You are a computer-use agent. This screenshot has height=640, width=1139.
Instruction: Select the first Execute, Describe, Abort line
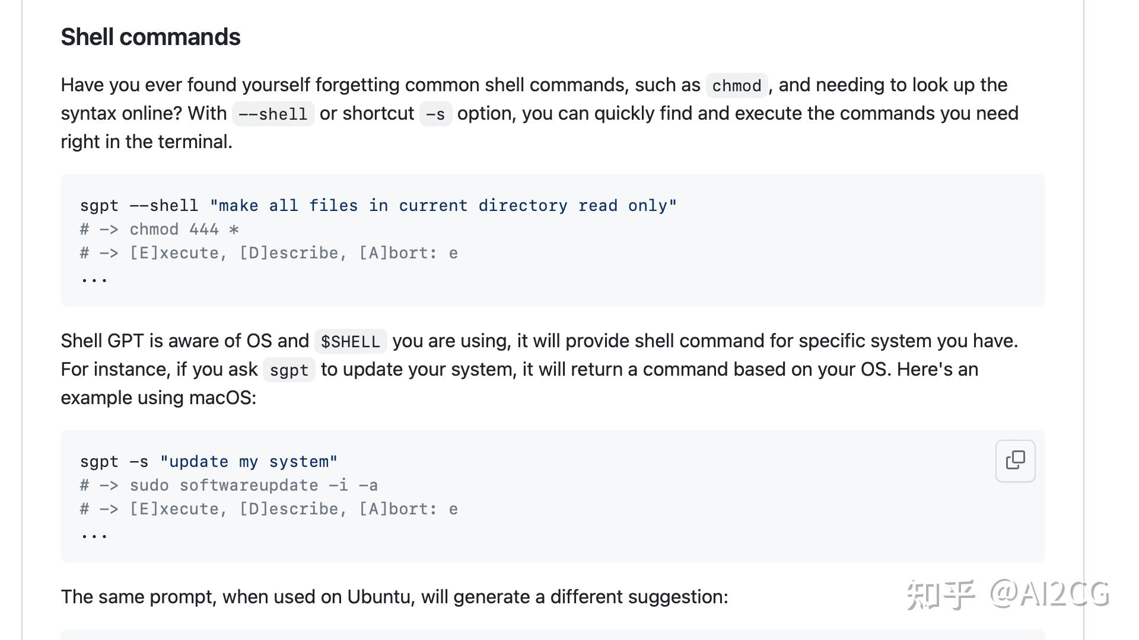(269, 253)
